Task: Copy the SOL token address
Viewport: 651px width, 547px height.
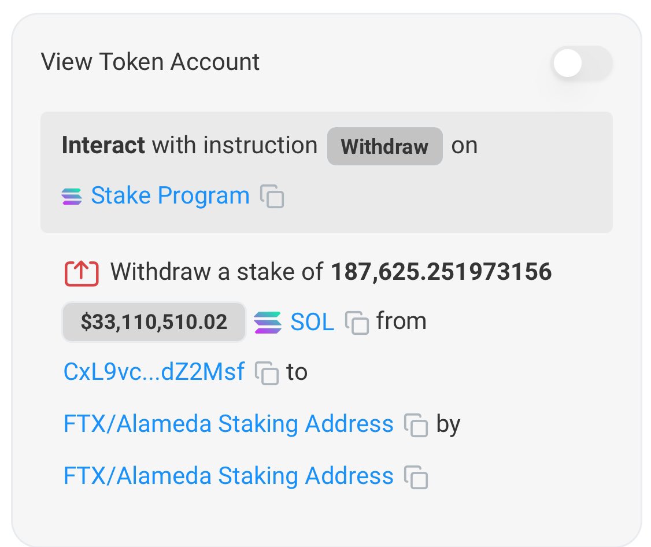Action: (357, 323)
